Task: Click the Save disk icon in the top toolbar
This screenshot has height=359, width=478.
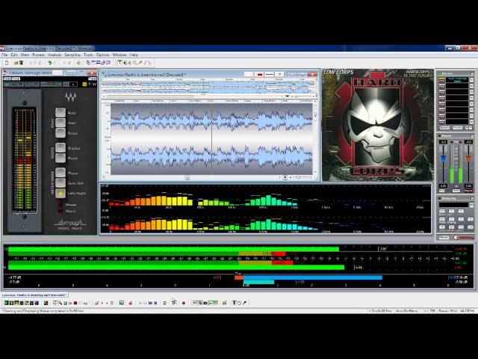Action: 21,63
